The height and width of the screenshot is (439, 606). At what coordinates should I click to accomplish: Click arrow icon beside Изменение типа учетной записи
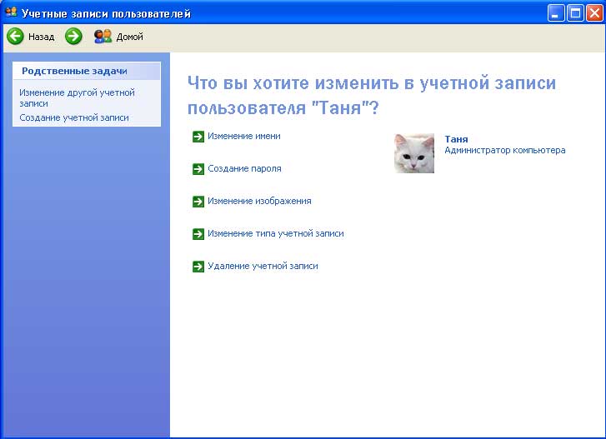198,234
